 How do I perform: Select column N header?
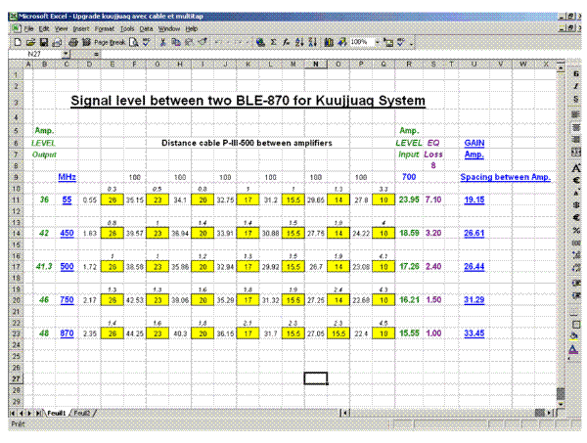point(316,65)
